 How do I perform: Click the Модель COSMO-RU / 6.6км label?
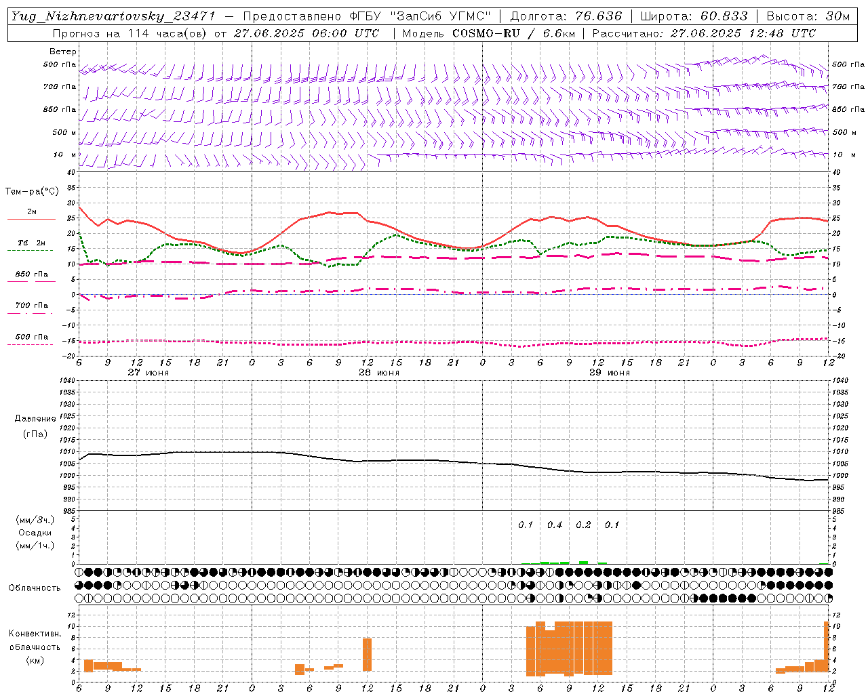(488, 33)
